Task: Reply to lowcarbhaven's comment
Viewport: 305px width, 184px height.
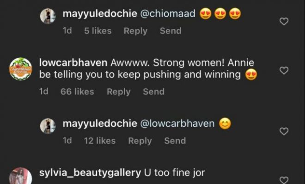Action: tap(119, 92)
